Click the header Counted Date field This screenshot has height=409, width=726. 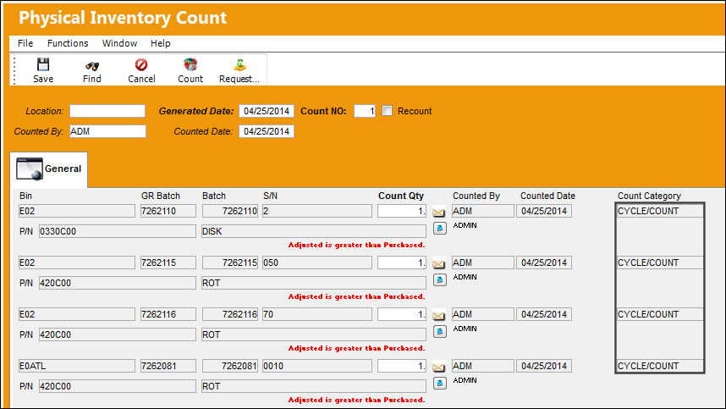click(267, 131)
